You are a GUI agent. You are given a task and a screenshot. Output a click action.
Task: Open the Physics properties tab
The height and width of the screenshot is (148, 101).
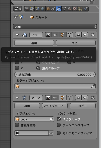[86, 9]
